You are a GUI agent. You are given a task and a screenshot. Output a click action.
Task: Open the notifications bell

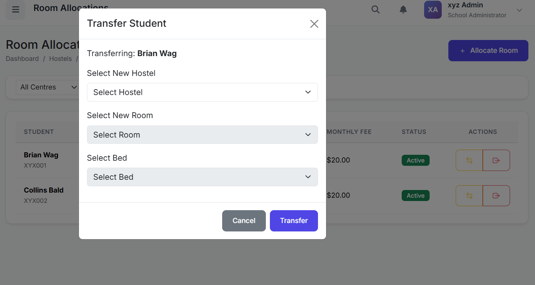[403, 10]
